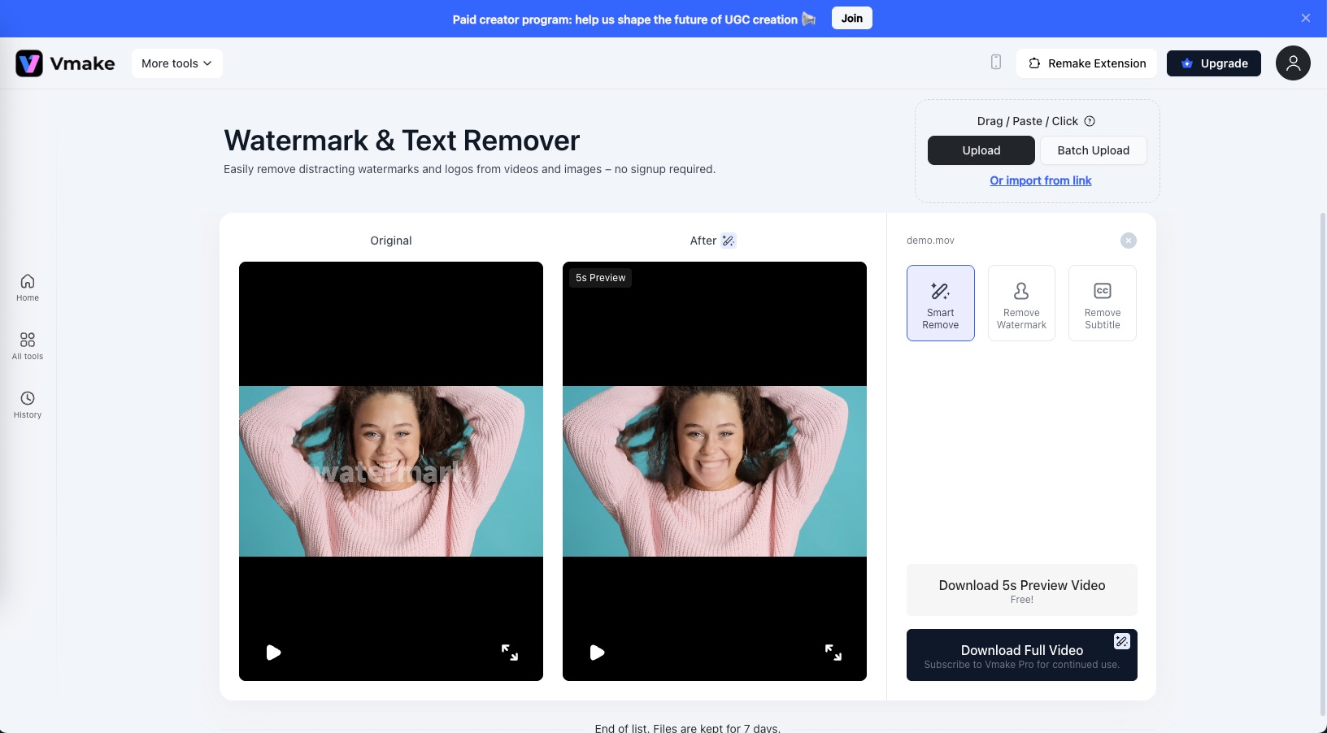Open the user profile avatar

click(x=1292, y=63)
